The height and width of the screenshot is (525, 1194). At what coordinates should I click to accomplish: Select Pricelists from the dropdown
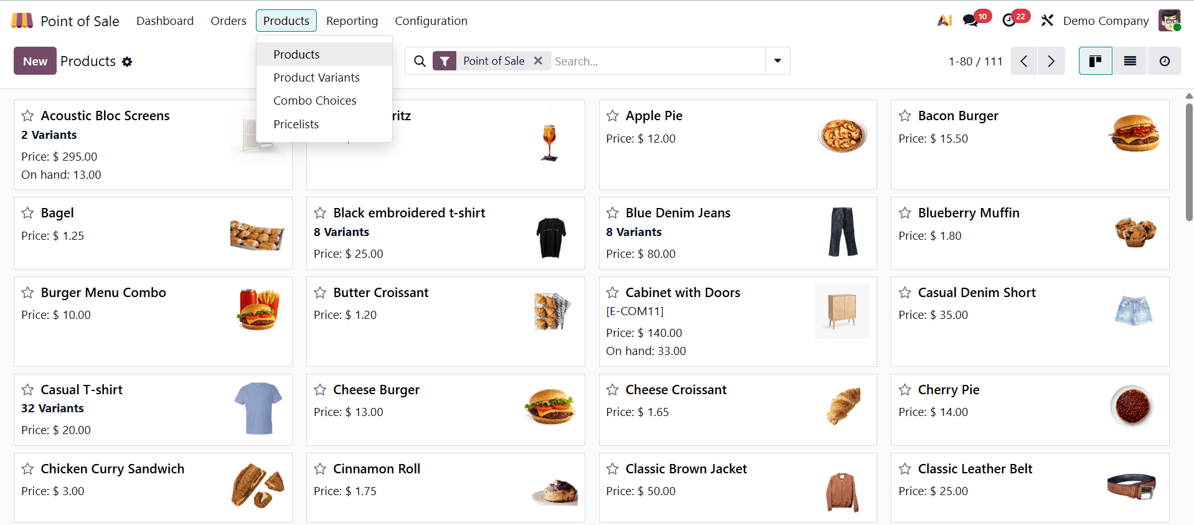[x=296, y=124]
